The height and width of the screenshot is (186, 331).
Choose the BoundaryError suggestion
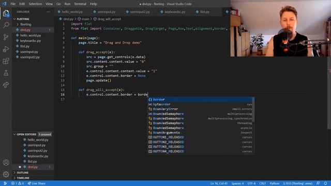pos(200,109)
